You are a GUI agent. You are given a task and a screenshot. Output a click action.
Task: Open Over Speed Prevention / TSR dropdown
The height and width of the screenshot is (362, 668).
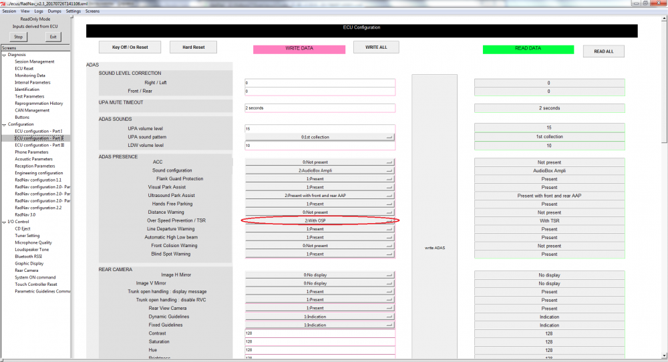319,220
